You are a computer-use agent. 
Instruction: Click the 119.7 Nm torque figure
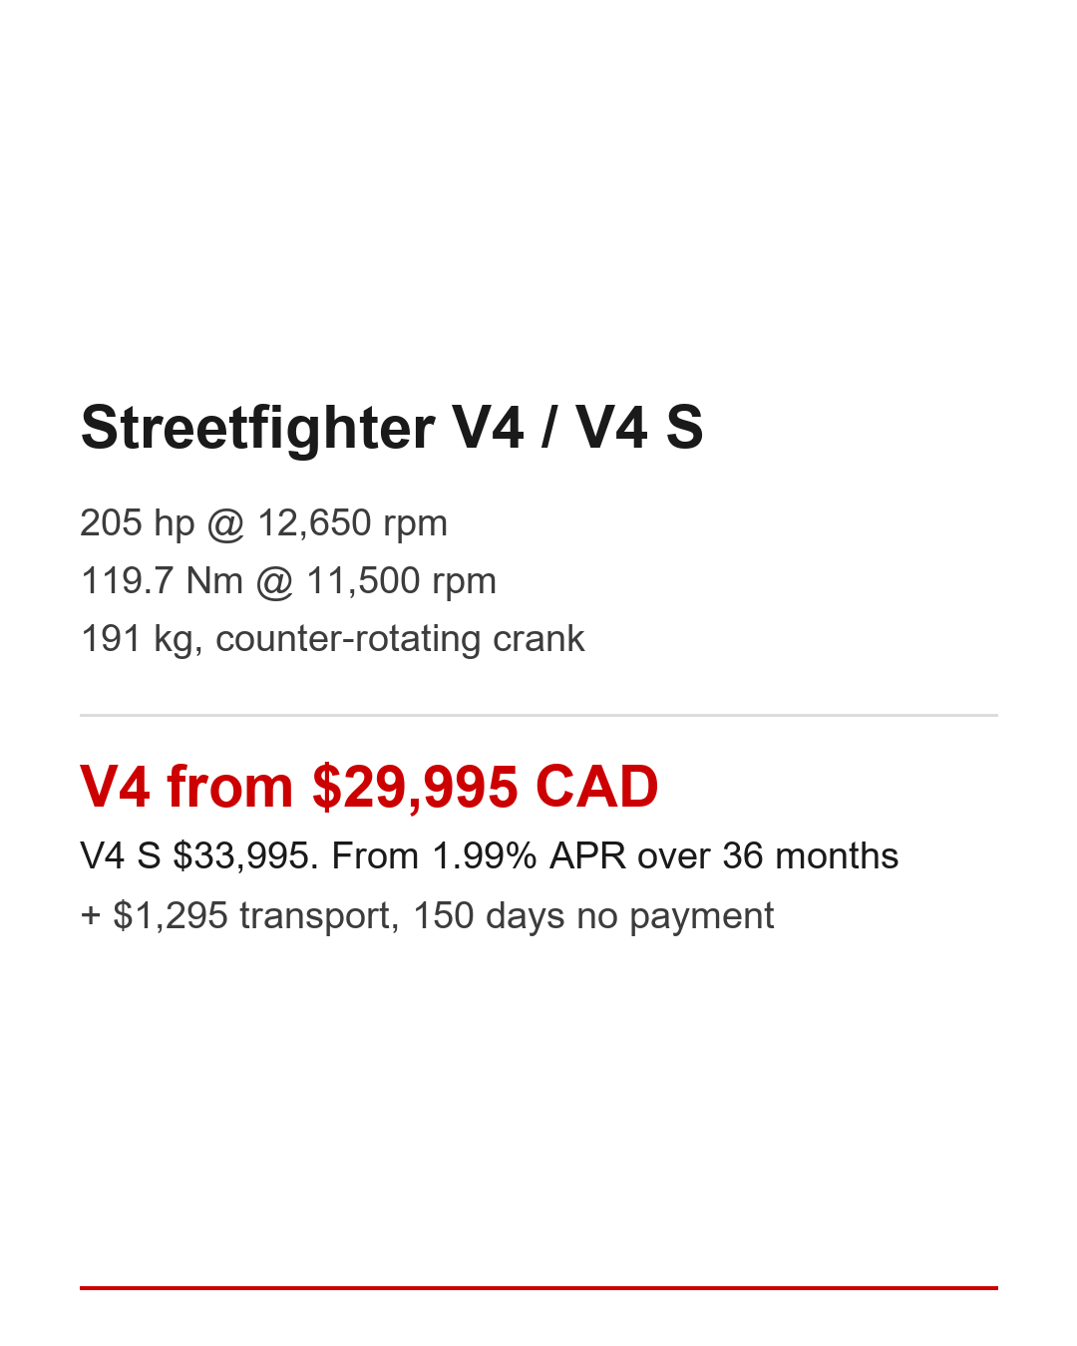coord(162,581)
